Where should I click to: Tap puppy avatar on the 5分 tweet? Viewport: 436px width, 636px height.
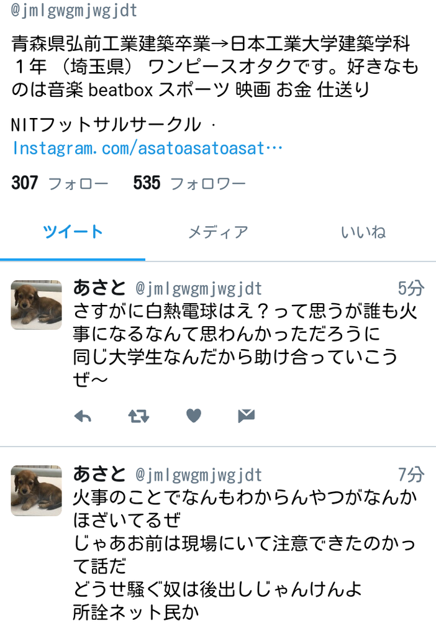pyautogui.click(x=37, y=304)
